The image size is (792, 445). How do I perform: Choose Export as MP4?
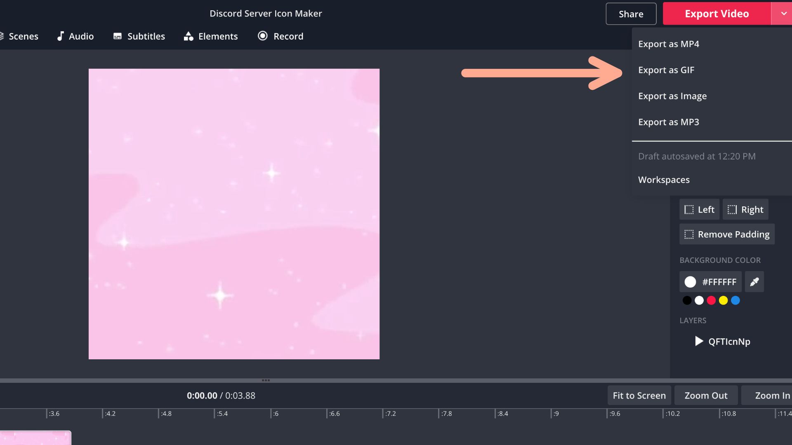tap(668, 44)
